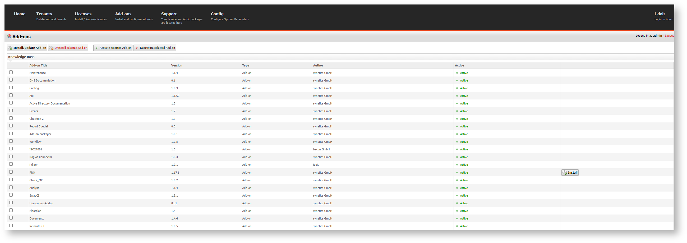The image size is (687, 243).
Task: Select the PRO add-on checkbox
Action: pos(11,172)
